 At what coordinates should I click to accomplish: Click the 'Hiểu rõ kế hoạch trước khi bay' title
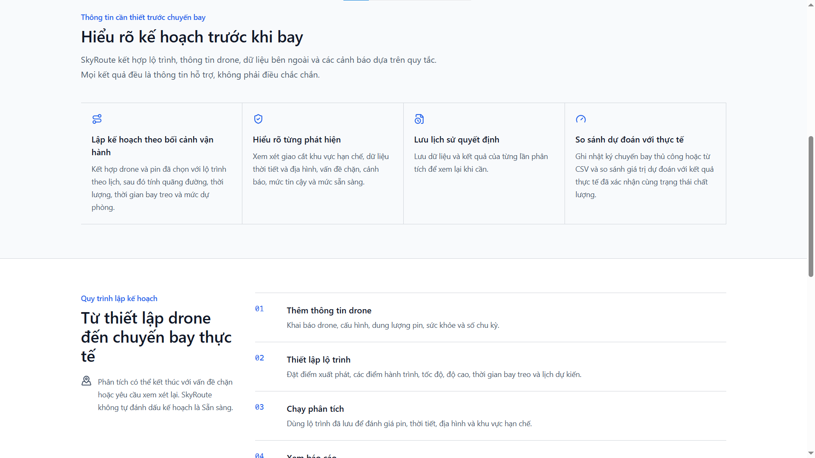tap(192, 37)
